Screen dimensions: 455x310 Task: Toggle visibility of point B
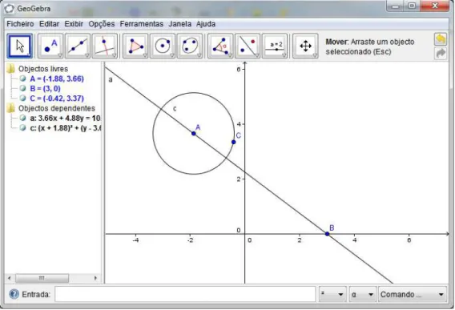pyautogui.click(x=22, y=88)
